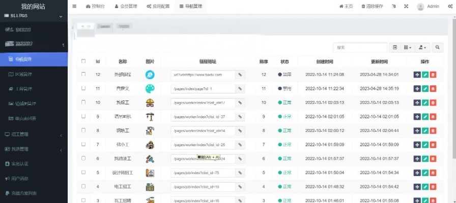Viewport: 456px width, 203px height.
Task: Tick the checkbox for row id 10
Action: (x=83, y=102)
